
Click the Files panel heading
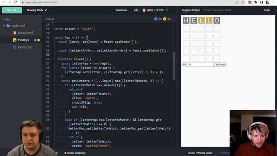point(6,19)
